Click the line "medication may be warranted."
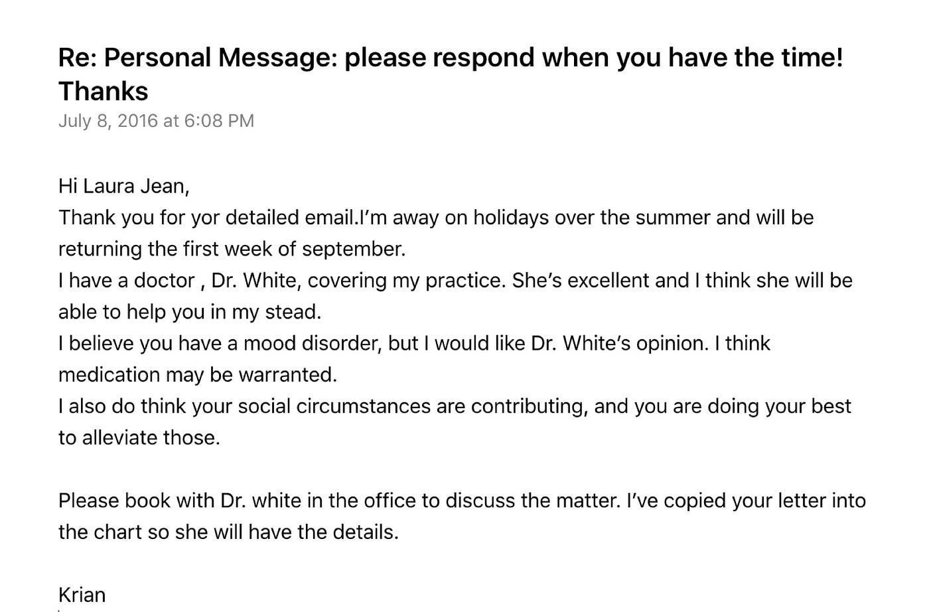The height and width of the screenshot is (612, 929). [198, 375]
